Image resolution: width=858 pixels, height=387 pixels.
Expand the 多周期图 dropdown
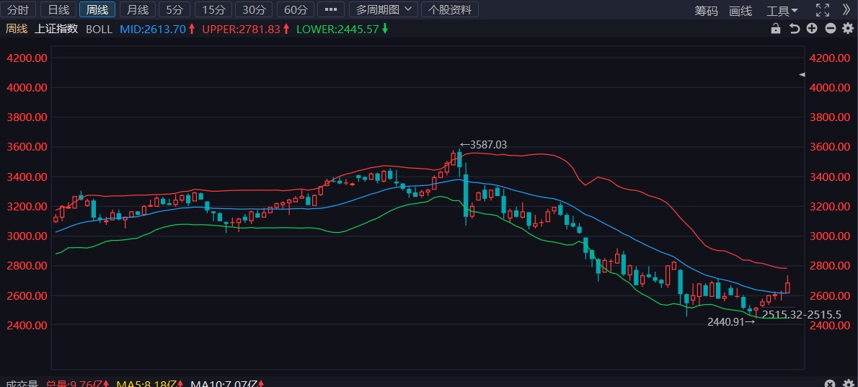(383, 9)
